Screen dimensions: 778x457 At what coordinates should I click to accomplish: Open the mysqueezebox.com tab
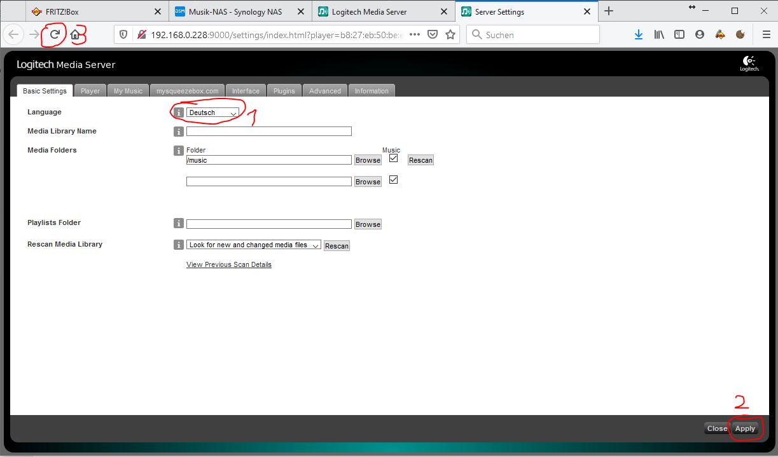coord(188,91)
